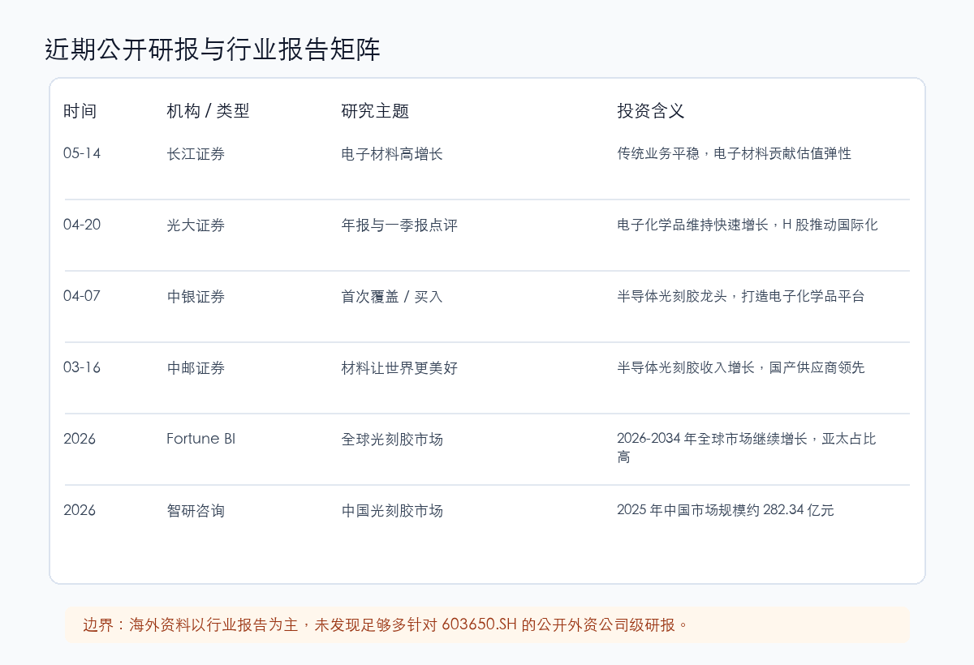Click 半导体光刻胶收入增长，国产供应商领先 text
Viewport: 974px width, 665px height.
coord(741,367)
